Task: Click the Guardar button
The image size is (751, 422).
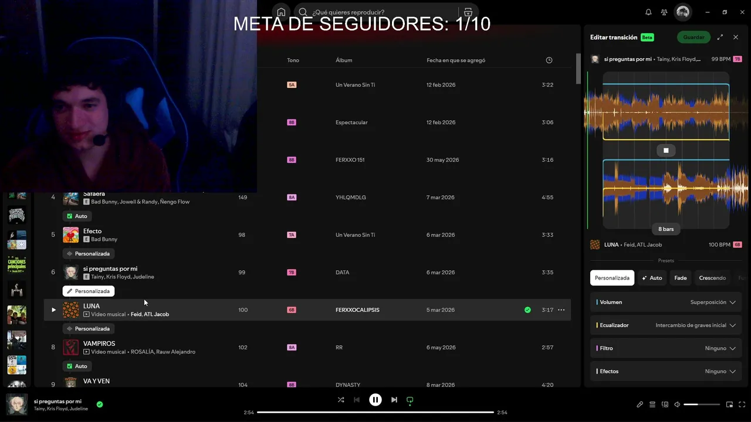Action: (694, 38)
